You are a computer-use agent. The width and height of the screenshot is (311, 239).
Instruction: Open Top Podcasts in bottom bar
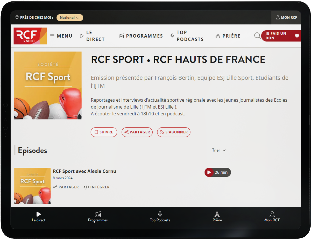160,217
